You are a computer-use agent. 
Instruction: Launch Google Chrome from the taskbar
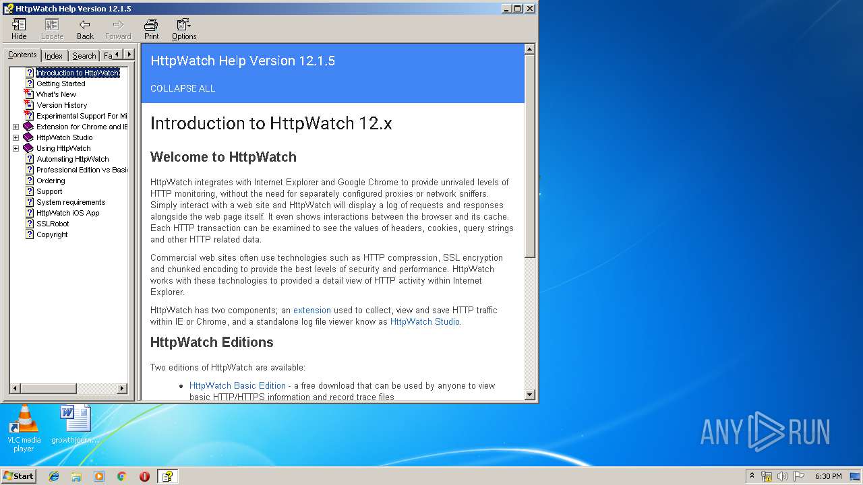(x=122, y=476)
